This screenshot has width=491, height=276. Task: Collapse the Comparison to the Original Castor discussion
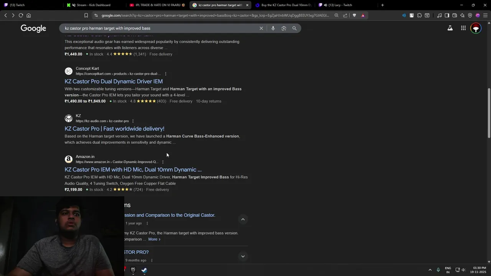point(243,219)
